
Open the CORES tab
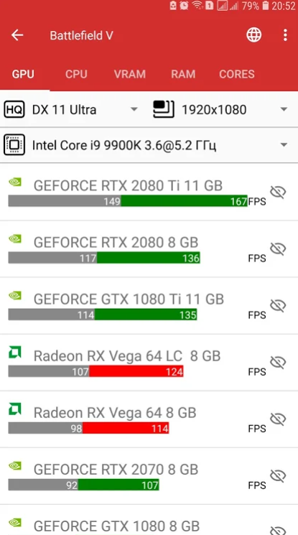236,74
